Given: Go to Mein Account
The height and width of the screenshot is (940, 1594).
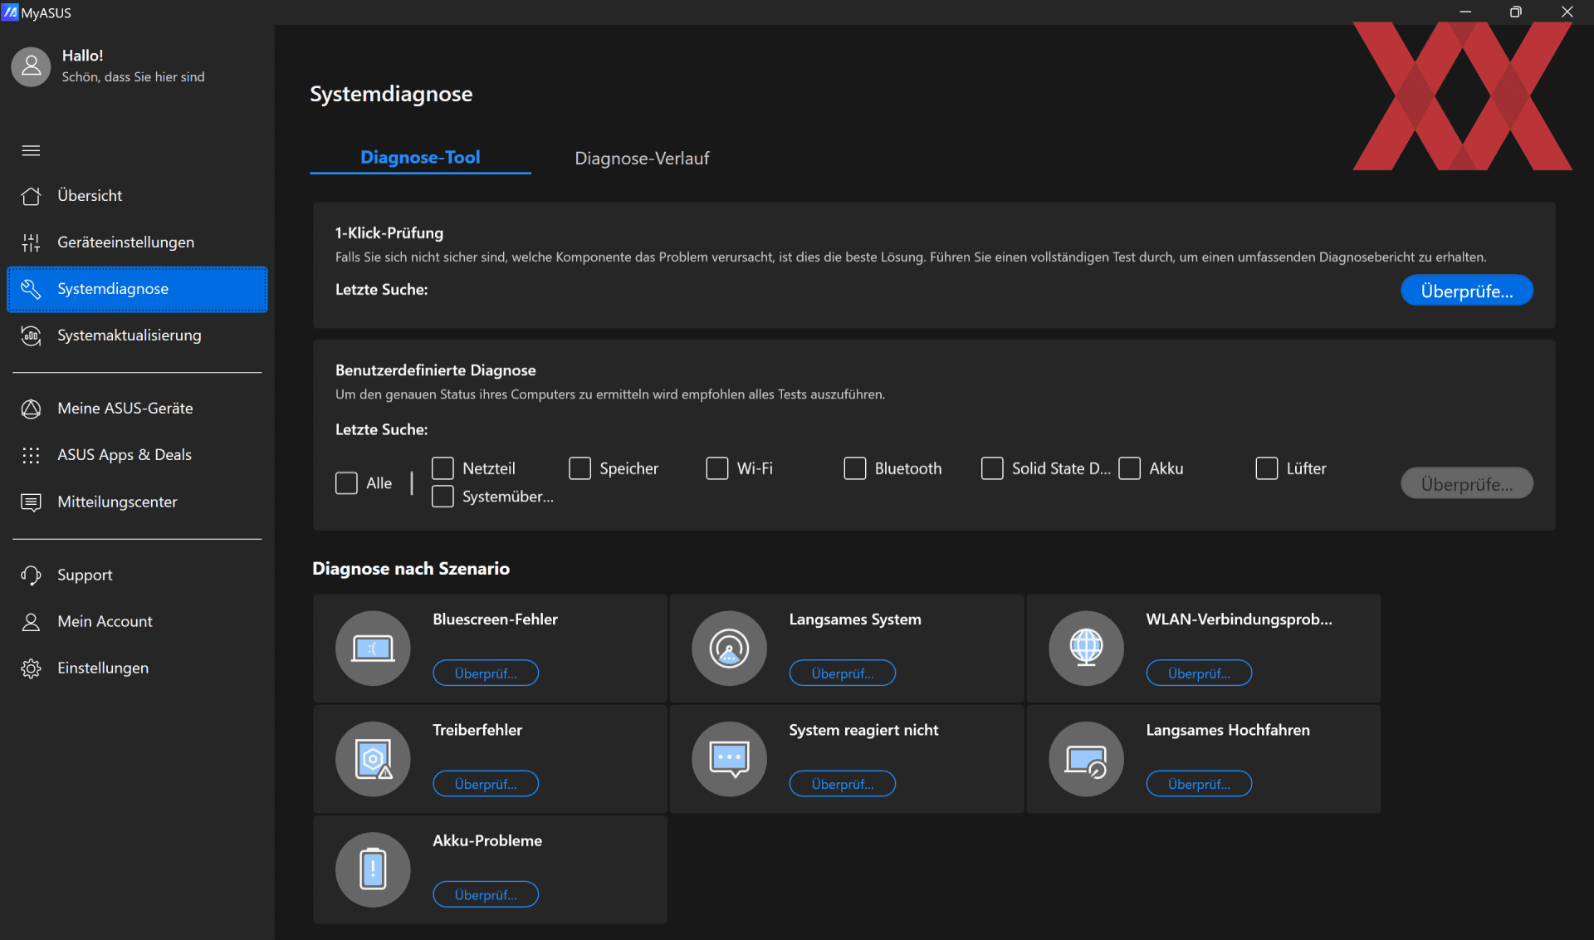Looking at the screenshot, I should point(137,622).
